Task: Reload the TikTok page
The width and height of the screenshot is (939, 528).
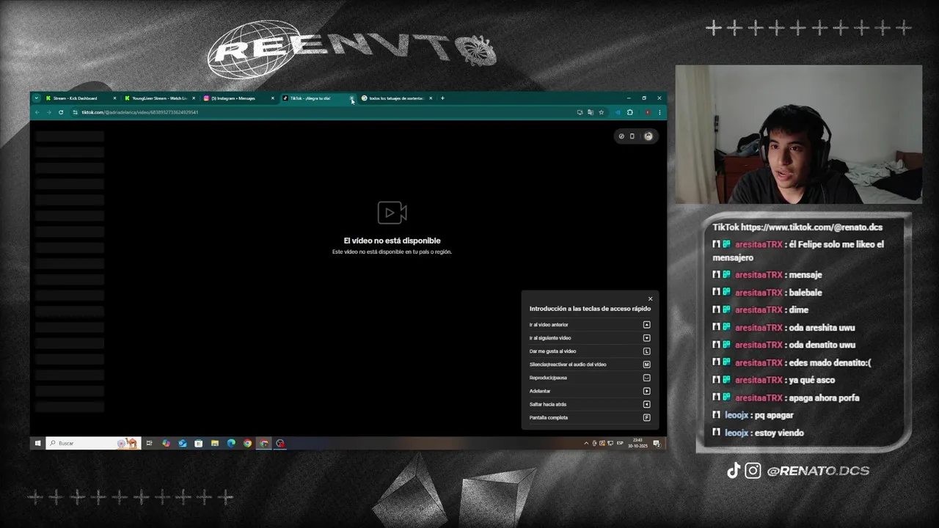Action: pos(61,112)
